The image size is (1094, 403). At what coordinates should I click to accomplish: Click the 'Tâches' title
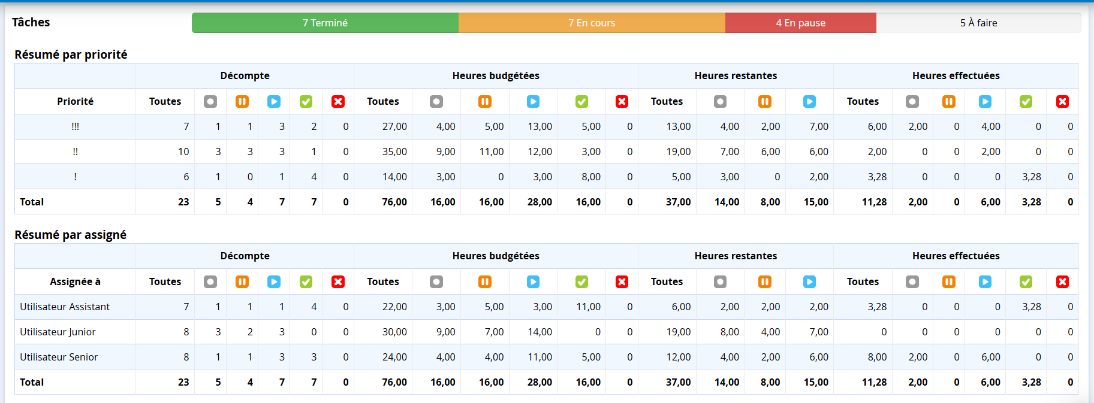(31, 22)
